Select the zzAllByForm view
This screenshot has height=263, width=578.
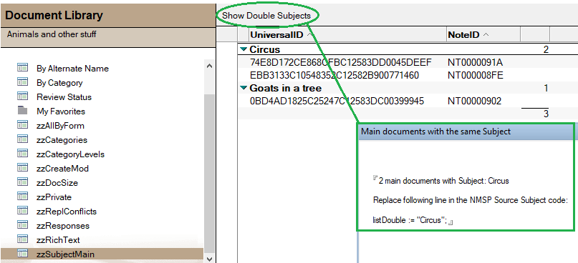tap(60, 126)
